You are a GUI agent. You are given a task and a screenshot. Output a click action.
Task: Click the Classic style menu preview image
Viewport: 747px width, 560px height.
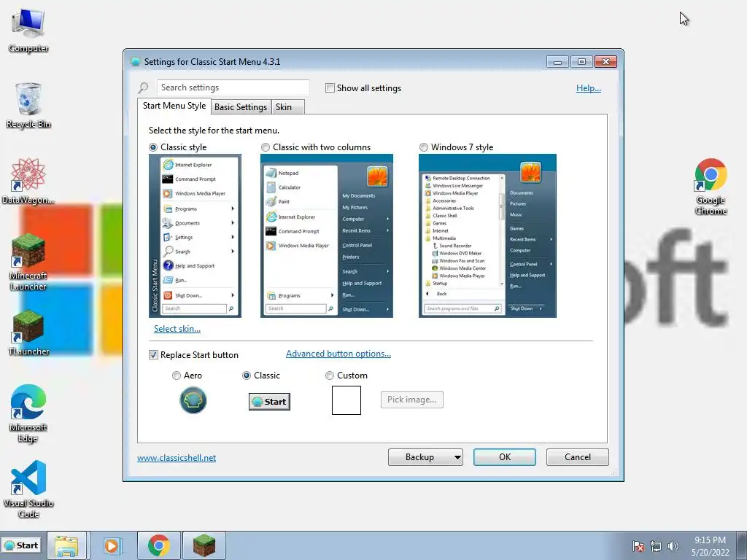(195, 236)
